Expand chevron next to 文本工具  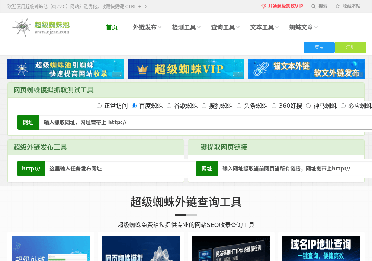point(277,27)
